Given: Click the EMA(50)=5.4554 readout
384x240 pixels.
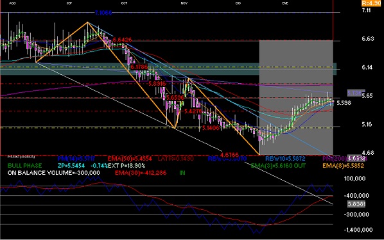Looking at the screenshot, I should tap(130, 159).
